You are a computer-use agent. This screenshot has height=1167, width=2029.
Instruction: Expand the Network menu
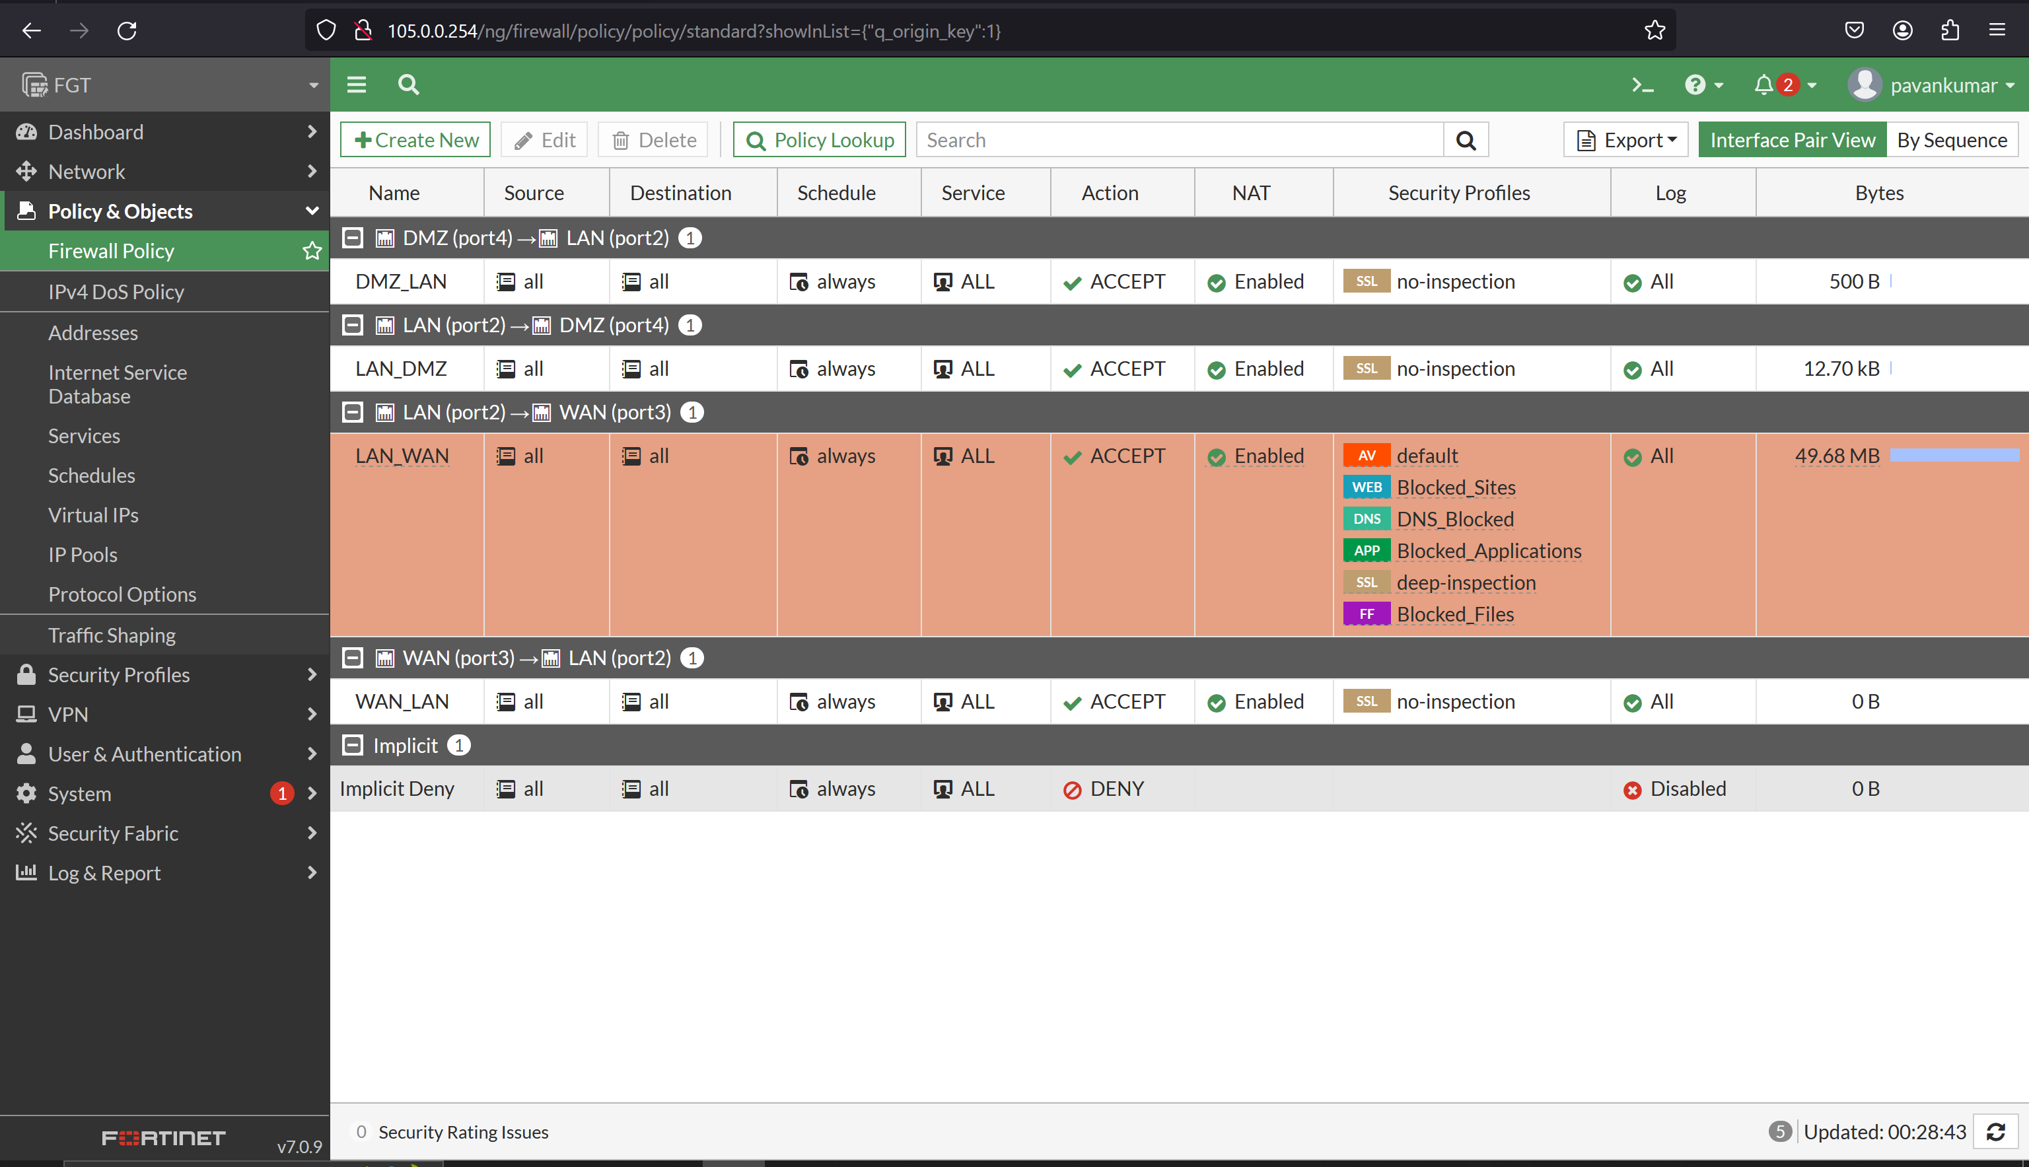[x=165, y=172]
